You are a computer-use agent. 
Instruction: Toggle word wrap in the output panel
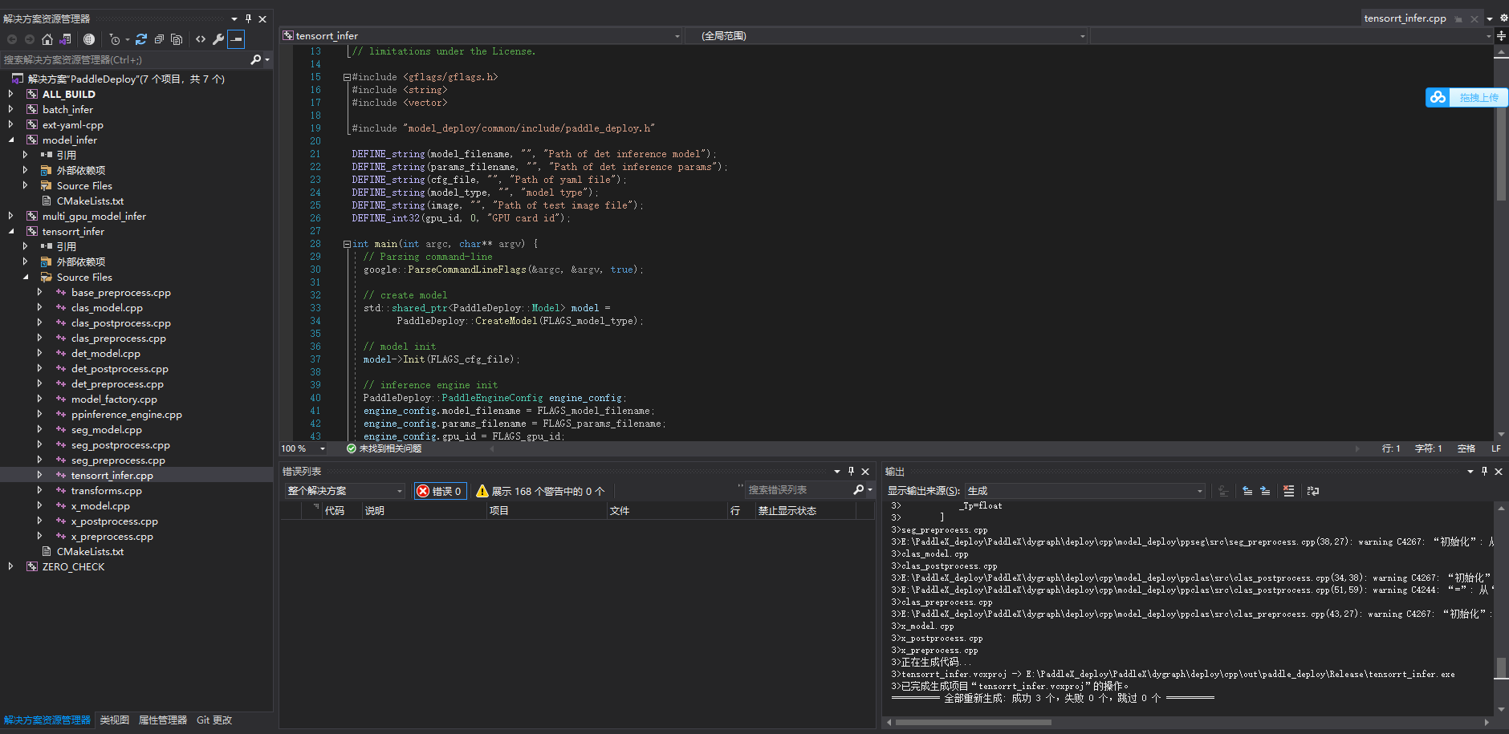click(x=1313, y=491)
